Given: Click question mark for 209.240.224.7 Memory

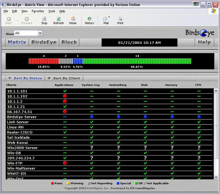Looking at the screenshot, I should pos(172,158).
